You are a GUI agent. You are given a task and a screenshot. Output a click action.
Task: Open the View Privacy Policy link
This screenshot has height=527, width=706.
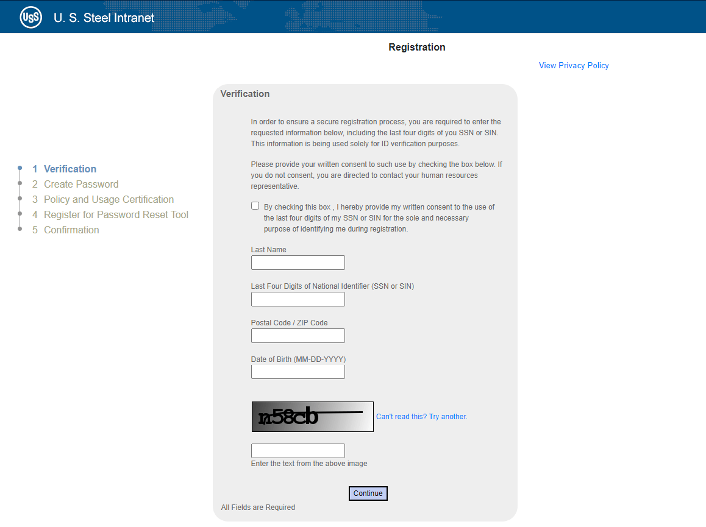(574, 65)
